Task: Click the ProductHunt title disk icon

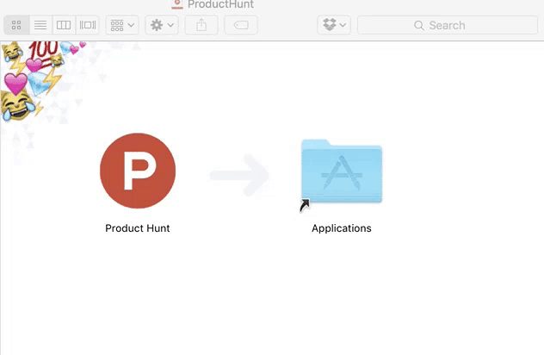Action: 177,4
